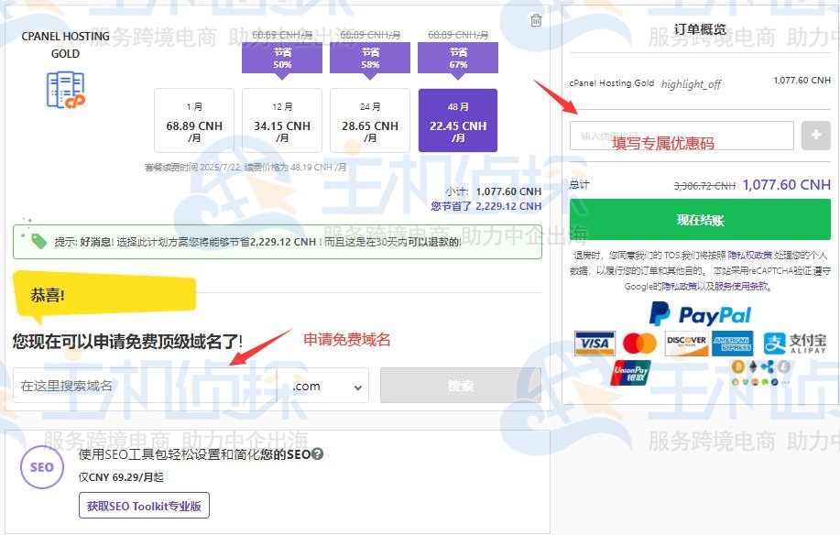Click the renewal info line 套餐续费时间 2025/7/22

pyautogui.click(x=245, y=167)
